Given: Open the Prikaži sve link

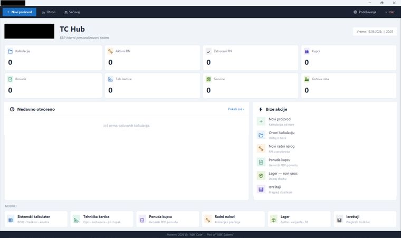Looking at the screenshot, I should pyautogui.click(x=236, y=109).
